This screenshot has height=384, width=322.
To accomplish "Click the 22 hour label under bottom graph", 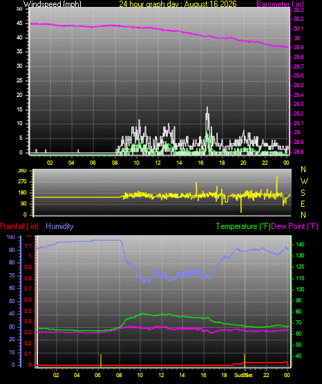I will (266, 375).
